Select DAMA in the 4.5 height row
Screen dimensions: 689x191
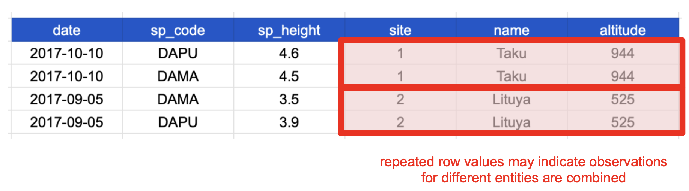(178, 76)
